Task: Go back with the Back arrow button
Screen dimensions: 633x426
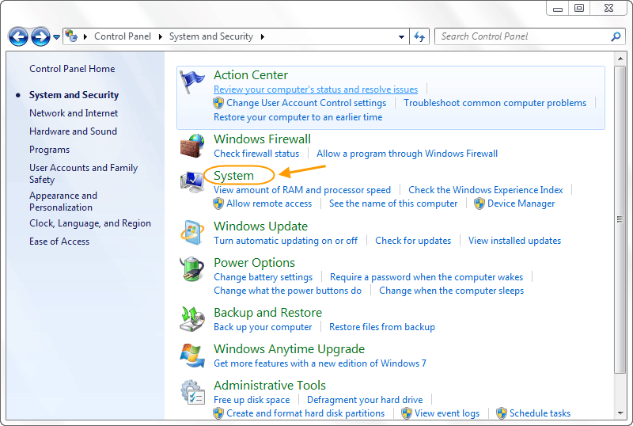Action: (x=18, y=36)
